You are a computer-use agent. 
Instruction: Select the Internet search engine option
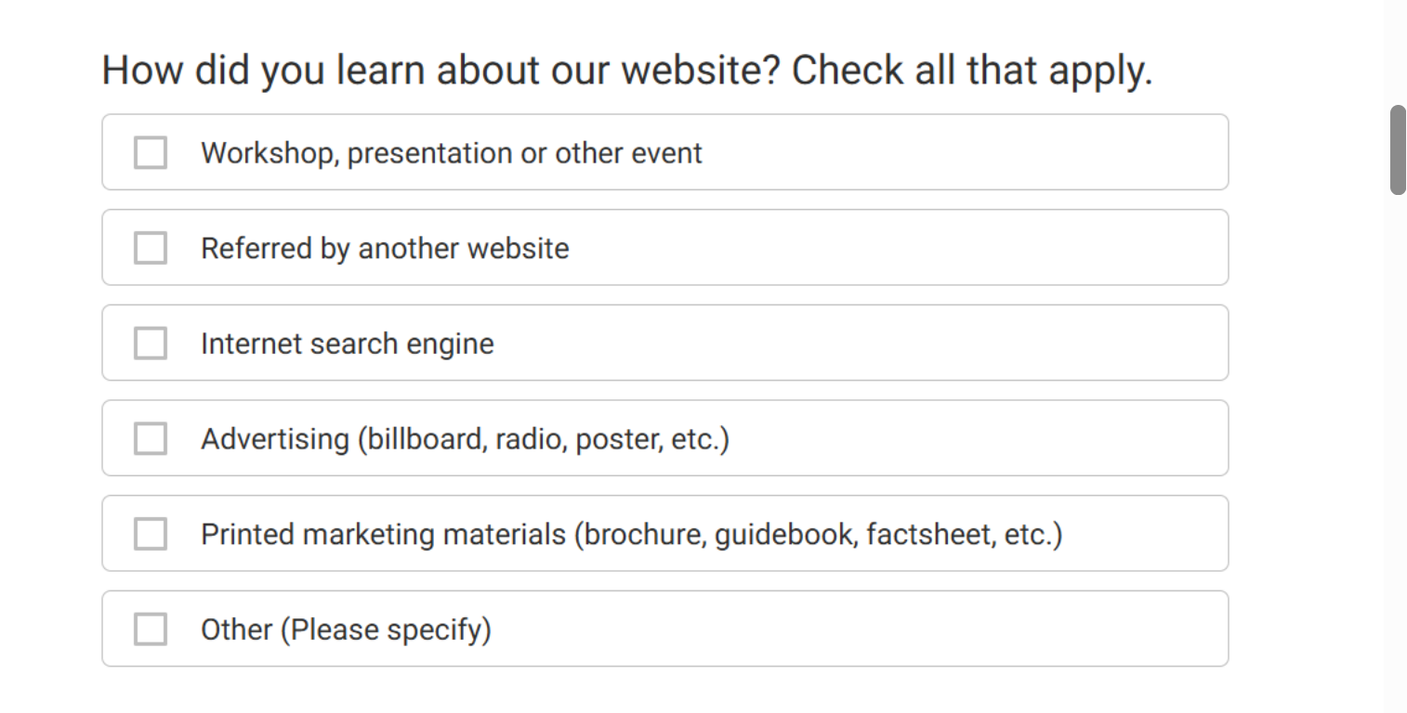(x=665, y=343)
